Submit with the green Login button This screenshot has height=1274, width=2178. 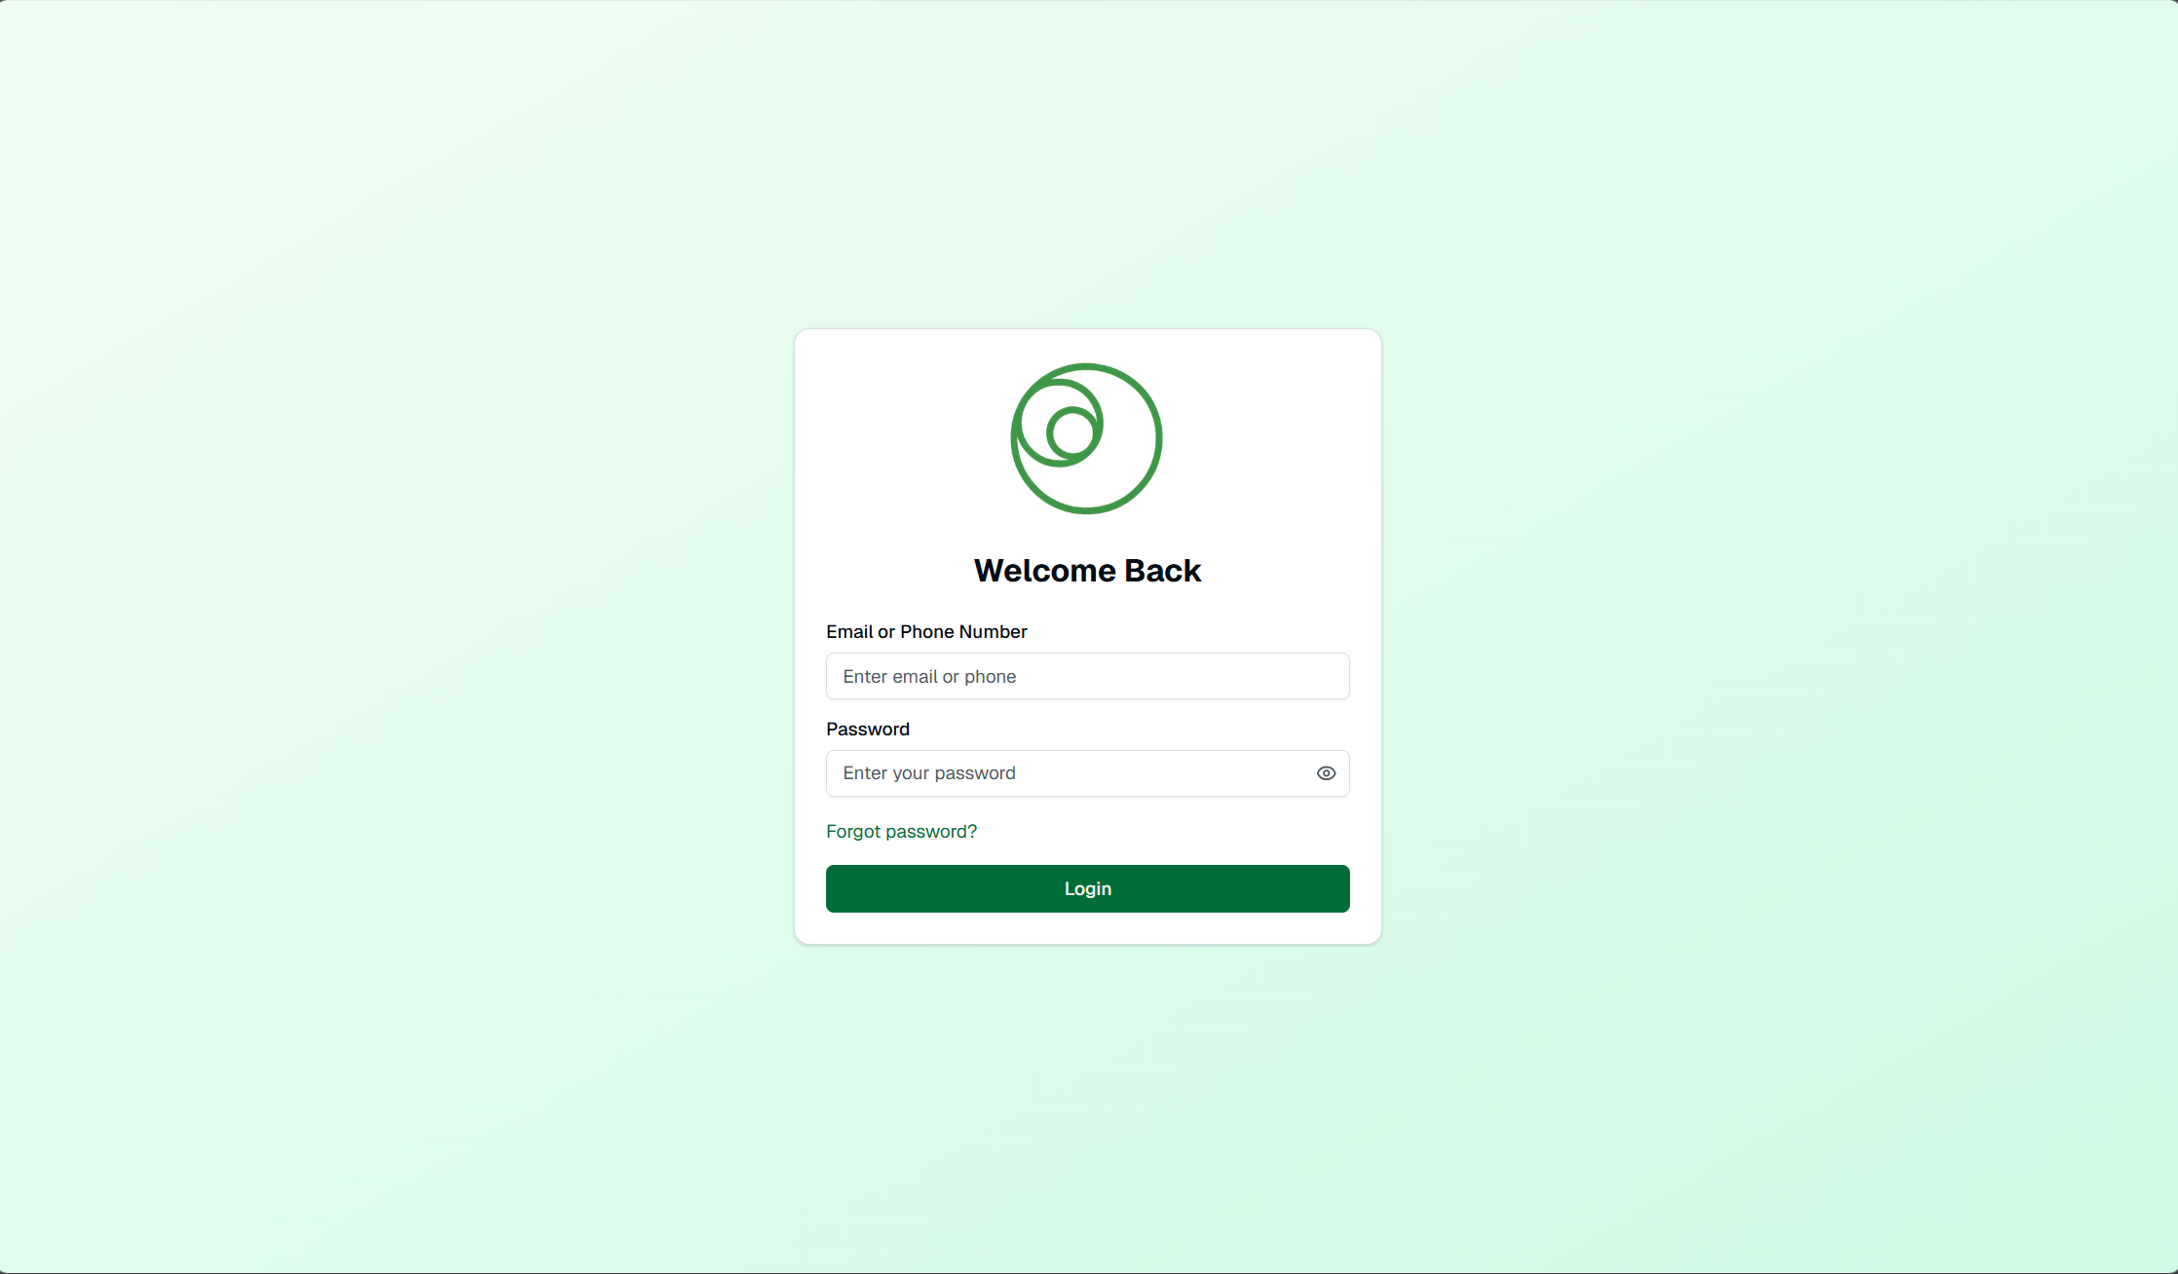click(1087, 888)
